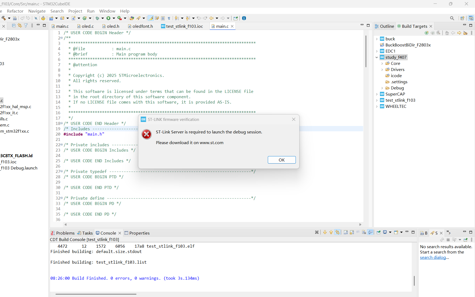
Task: Click the Previous Annotation arrow icon
Action: [188, 18]
